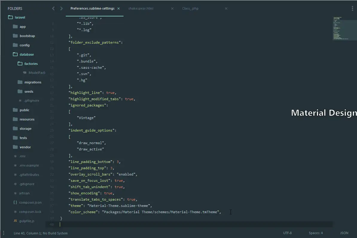Click the braces icon next to composer.json
Viewport: 357px width, 238px height.
[14, 202]
